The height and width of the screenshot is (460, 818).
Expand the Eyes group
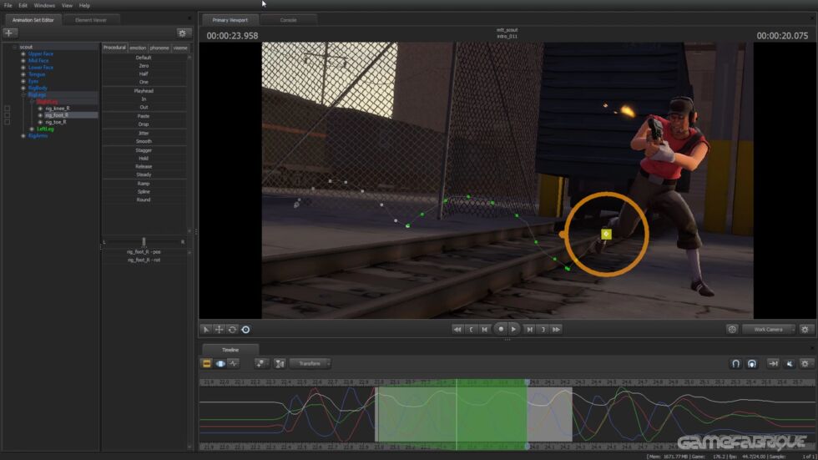pos(23,81)
